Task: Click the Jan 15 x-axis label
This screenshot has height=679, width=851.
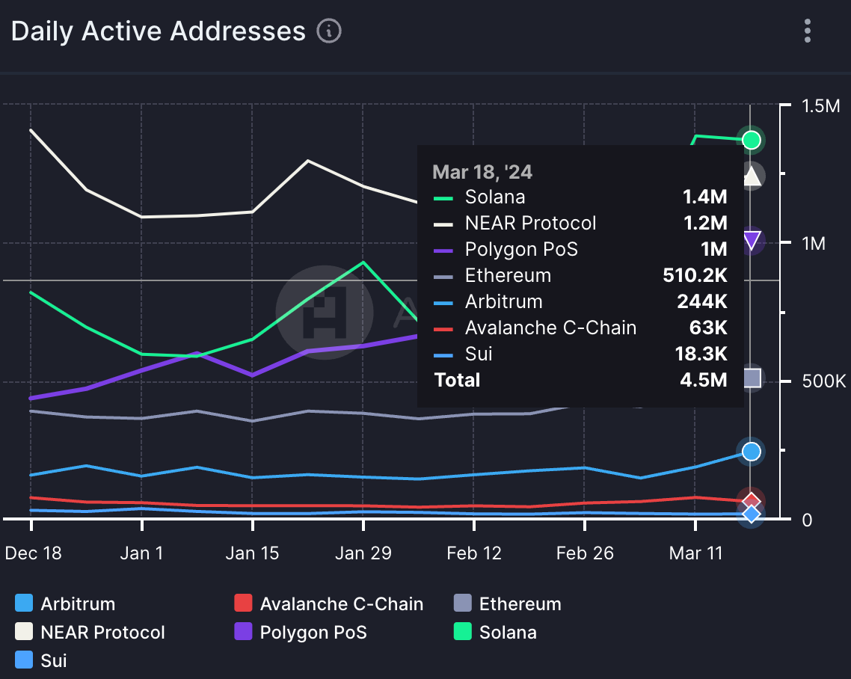Action: click(x=252, y=553)
